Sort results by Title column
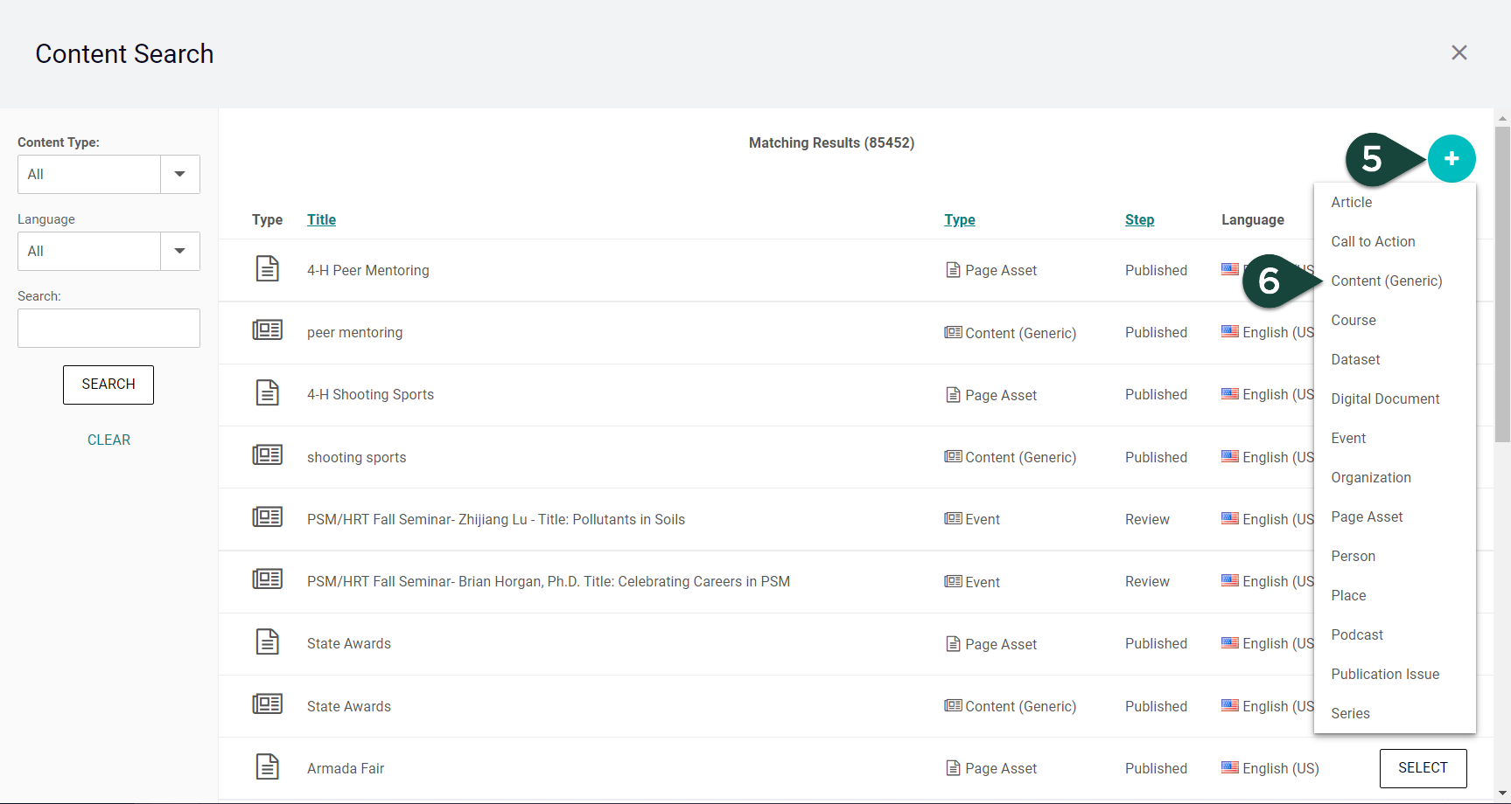 321,220
